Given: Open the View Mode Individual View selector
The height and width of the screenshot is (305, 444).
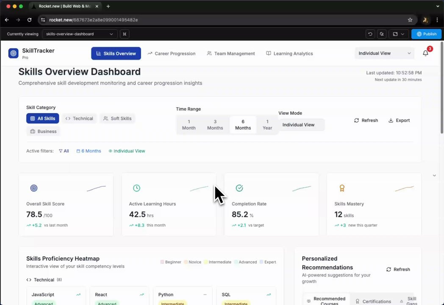Looking at the screenshot, I should [x=301, y=125].
